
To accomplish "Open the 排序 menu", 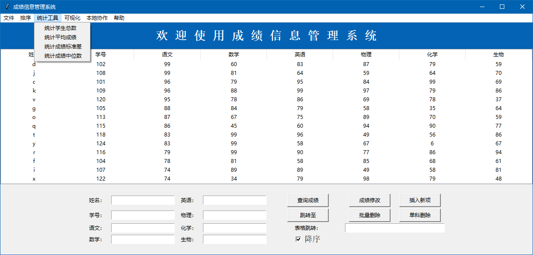I will 26,18.
